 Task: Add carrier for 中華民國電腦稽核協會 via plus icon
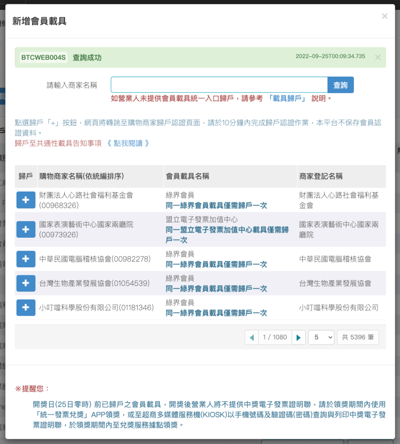click(26, 259)
